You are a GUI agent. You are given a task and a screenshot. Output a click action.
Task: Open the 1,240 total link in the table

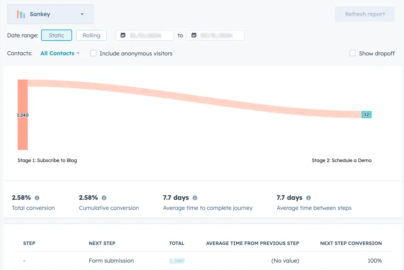click(177, 261)
